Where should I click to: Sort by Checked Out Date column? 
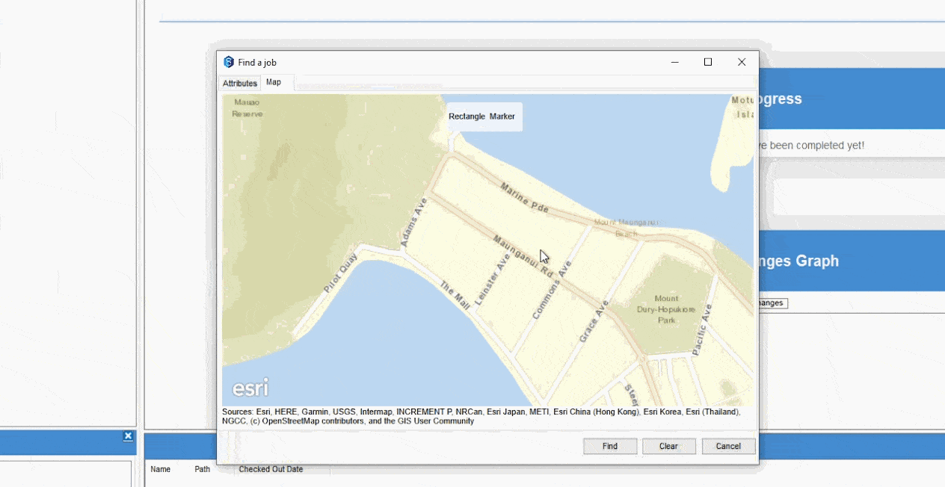pyautogui.click(x=271, y=469)
